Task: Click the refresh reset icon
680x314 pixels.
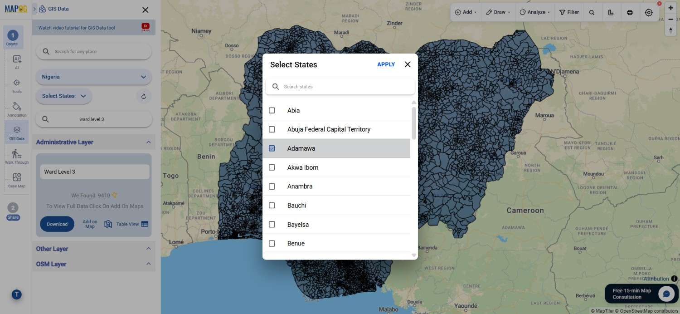Action: pos(144,96)
